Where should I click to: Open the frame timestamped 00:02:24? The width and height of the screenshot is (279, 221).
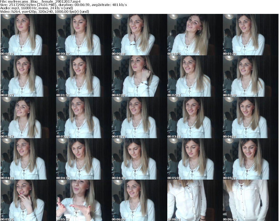tap(195, 76)
